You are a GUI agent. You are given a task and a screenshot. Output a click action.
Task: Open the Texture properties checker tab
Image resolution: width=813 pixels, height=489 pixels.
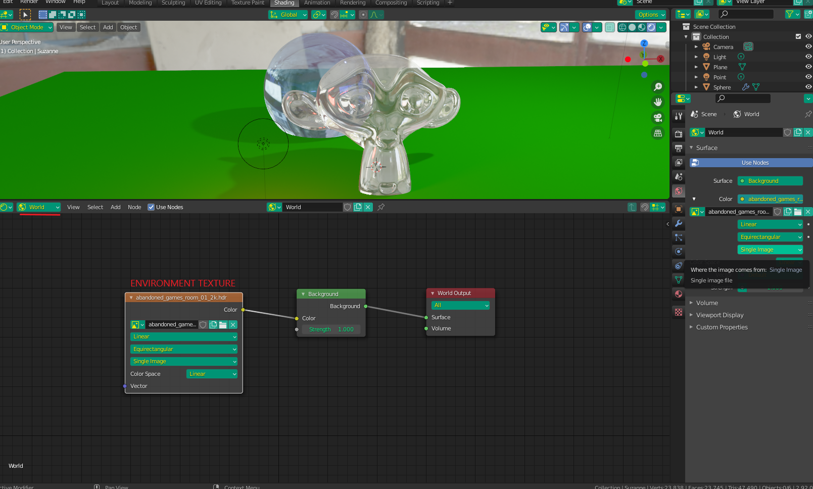click(x=679, y=312)
